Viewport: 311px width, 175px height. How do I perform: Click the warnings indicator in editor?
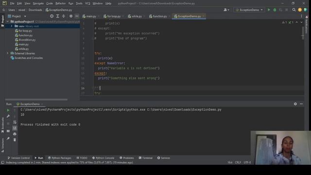284,22
